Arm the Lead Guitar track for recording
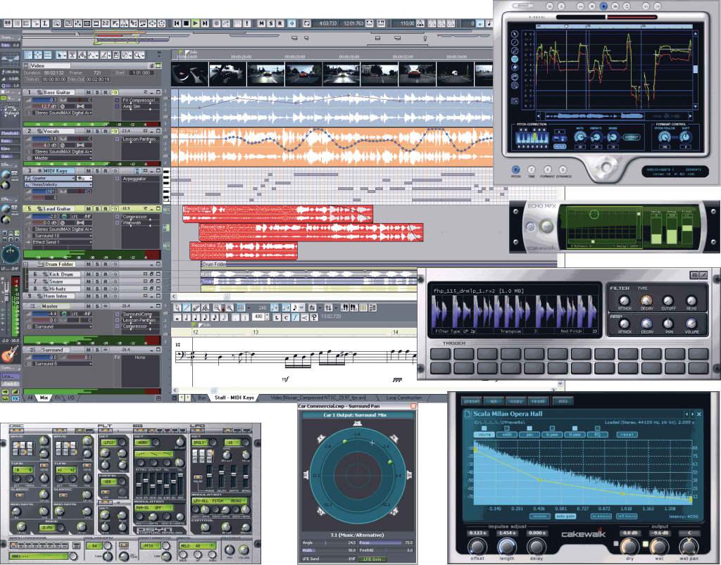Image resolution: width=721 pixels, height=565 pixels. [105, 209]
